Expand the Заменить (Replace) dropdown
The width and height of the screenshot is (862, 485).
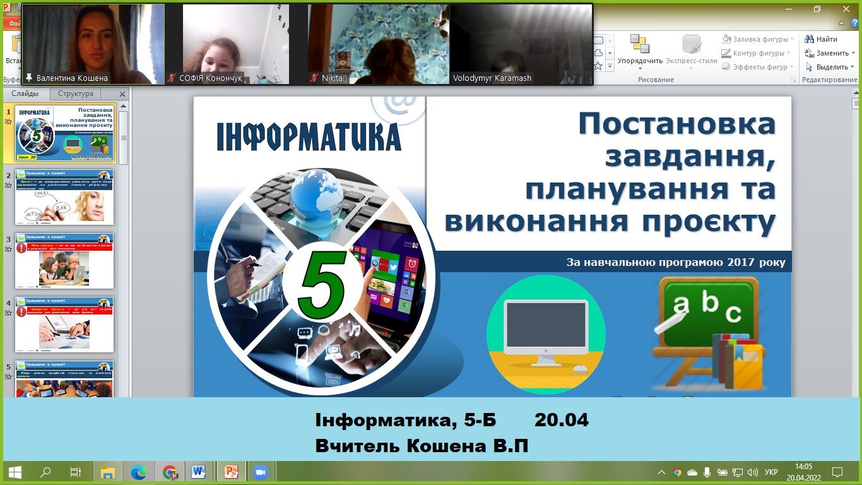tap(854, 53)
